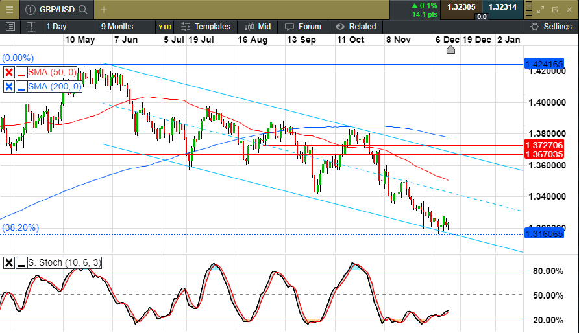Remove the S. Stoch indicator panel
This screenshot has height=333, width=579.
point(9,262)
